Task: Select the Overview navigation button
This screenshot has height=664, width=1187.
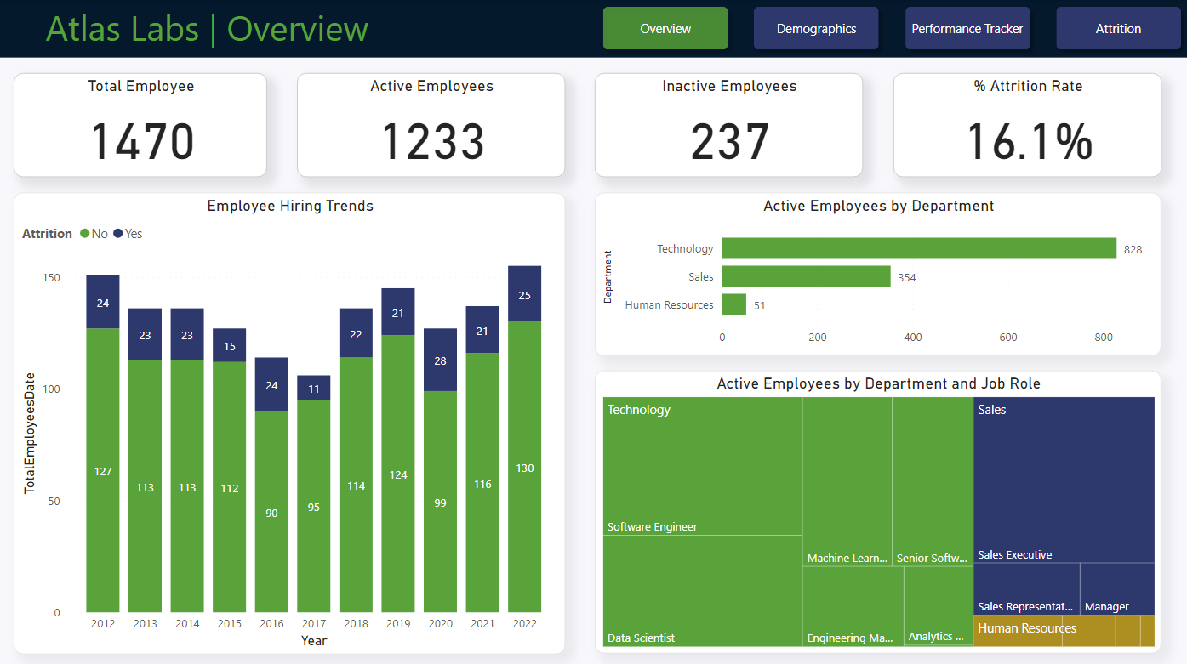Action: tap(665, 29)
